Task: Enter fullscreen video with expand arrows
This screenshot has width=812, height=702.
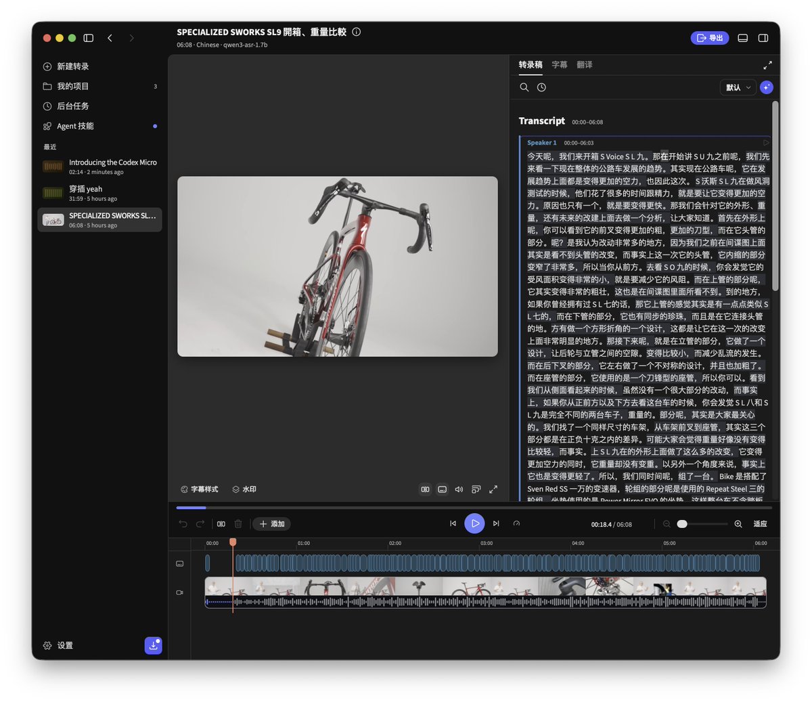Action: 493,489
